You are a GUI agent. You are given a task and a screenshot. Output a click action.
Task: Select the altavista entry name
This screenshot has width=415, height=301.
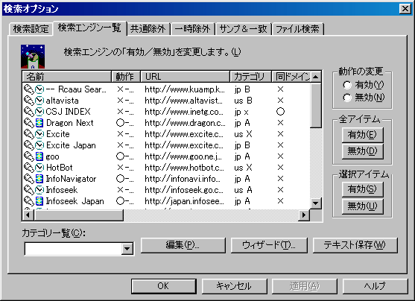click(62, 101)
